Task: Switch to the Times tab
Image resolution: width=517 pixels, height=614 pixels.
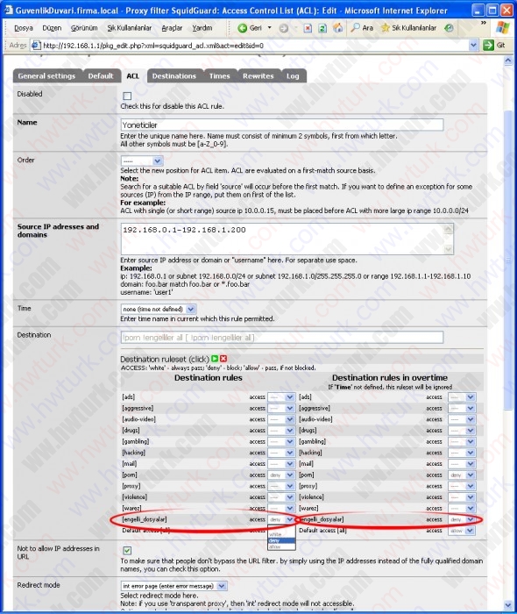Action: [219, 76]
